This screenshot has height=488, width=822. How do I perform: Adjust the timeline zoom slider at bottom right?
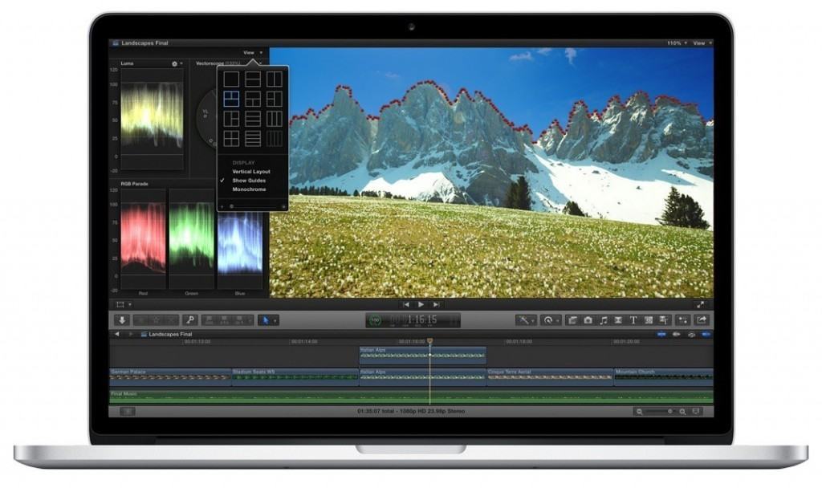[670, 411]
